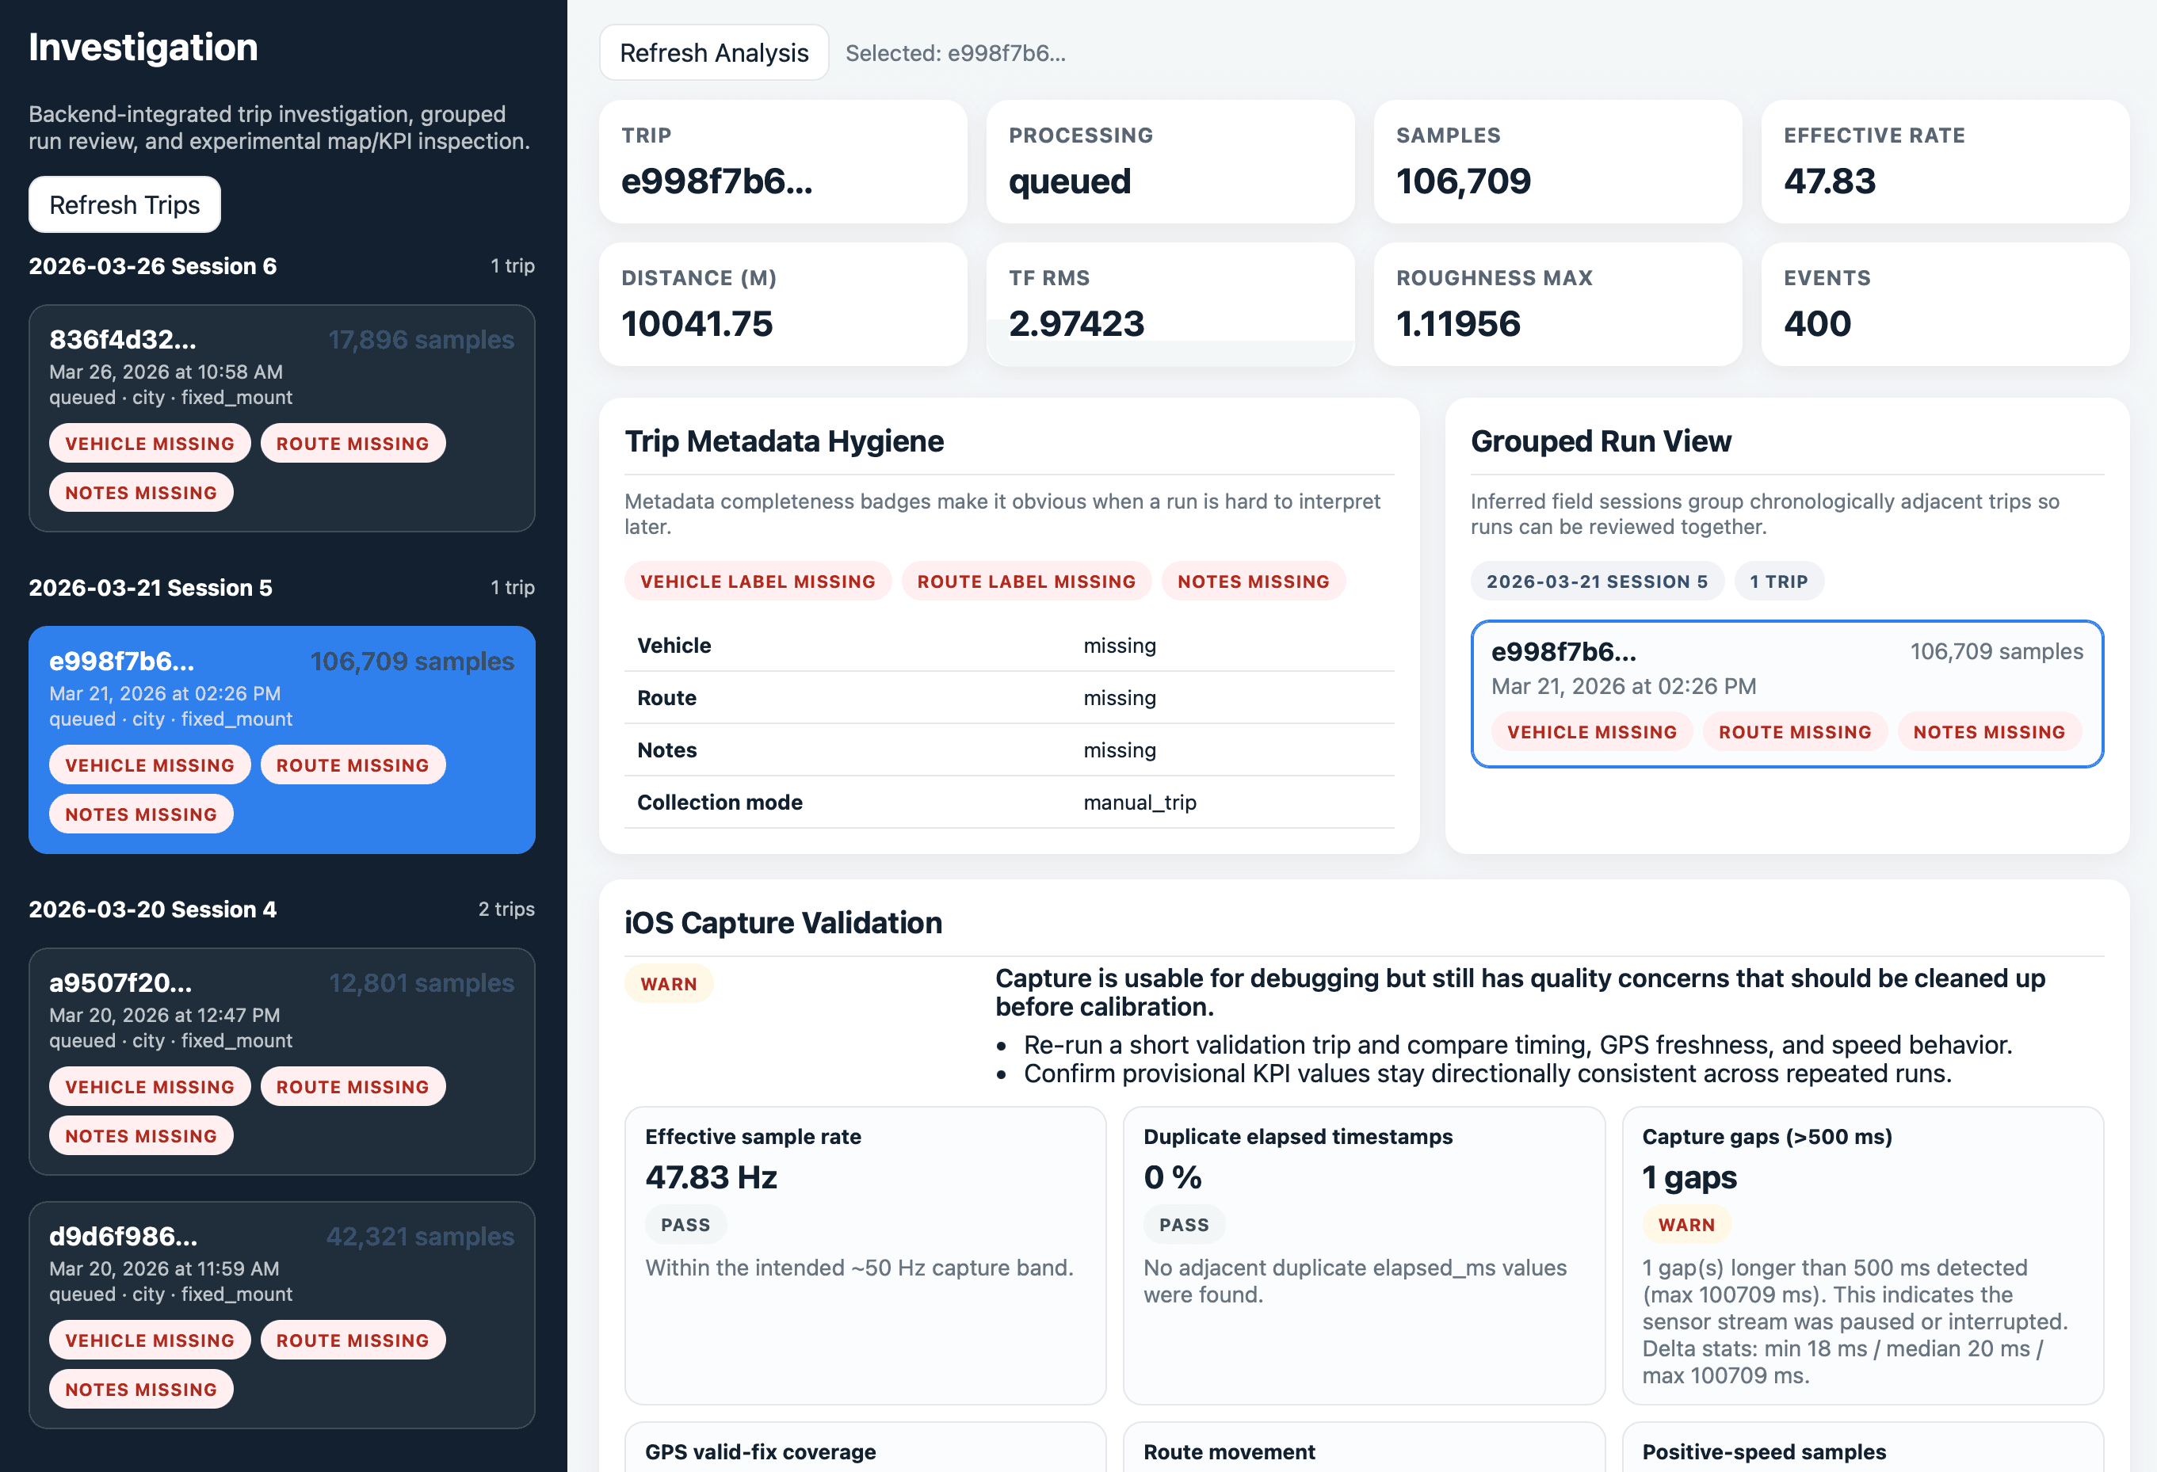Click the GPS valid-fix coverage card
Screen dimensions: 2157x1472
pos(865,1447)
